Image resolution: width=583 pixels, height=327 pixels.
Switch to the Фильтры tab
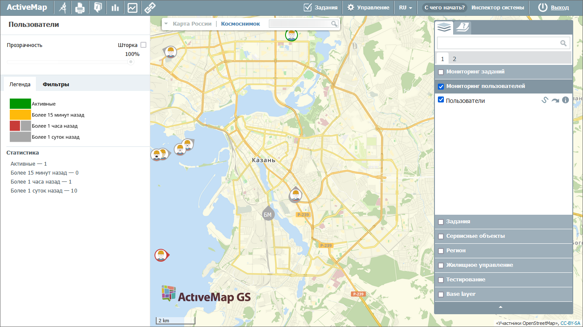tap(56, 84)
